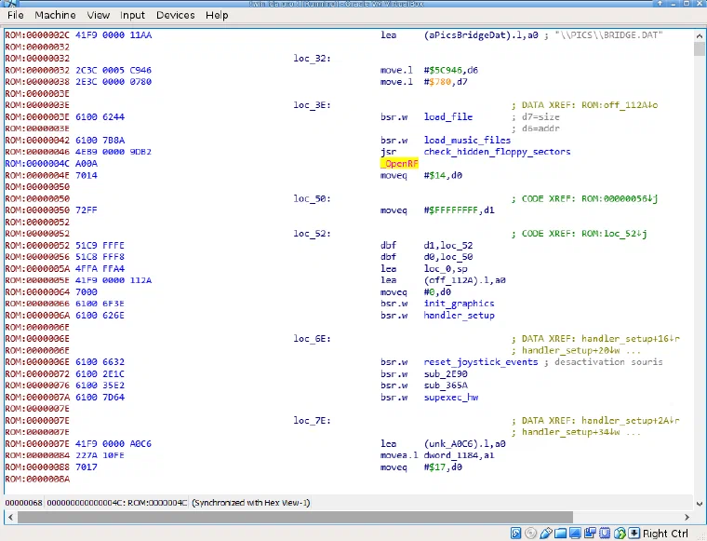Viewport: 707px width, 541px height.
Task: Click the optical disc status icon
Action: [x=530, y=534]
